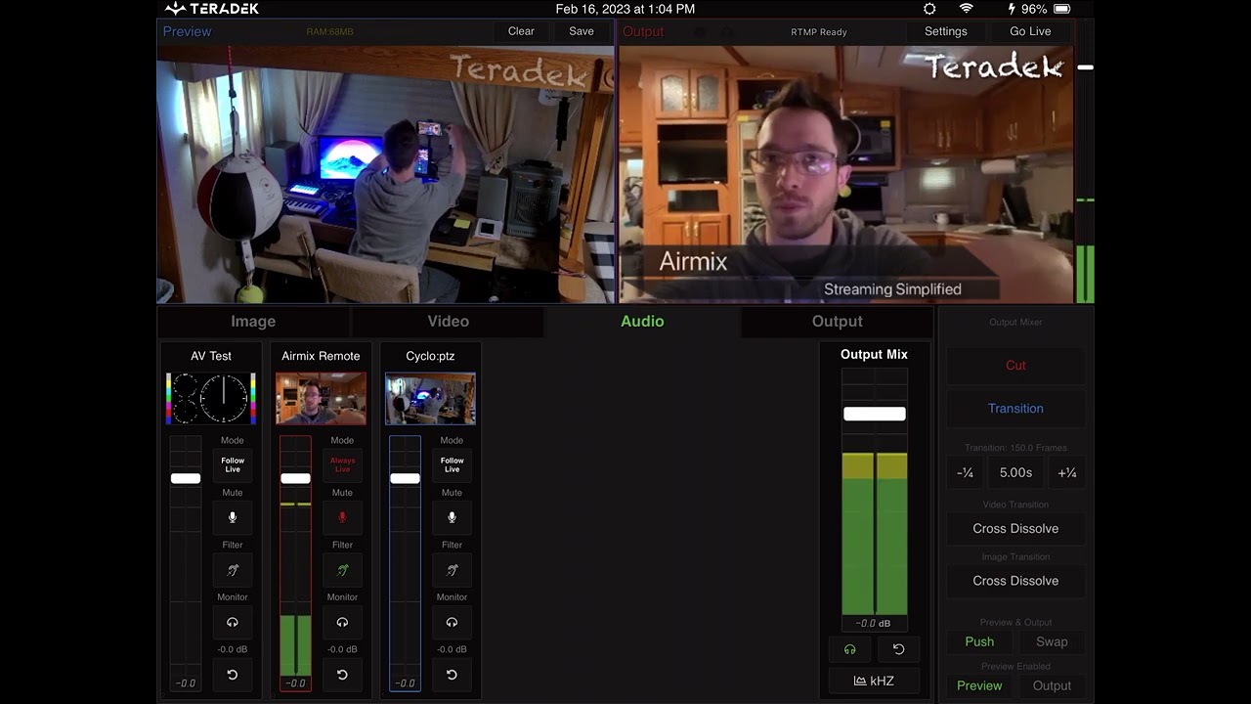Reset the Output Mix level
Screen dimensions: 1251x704
tap(899, 649)
